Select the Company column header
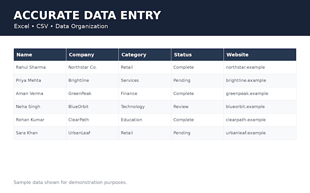310x193 pixels. coord(93,54)
